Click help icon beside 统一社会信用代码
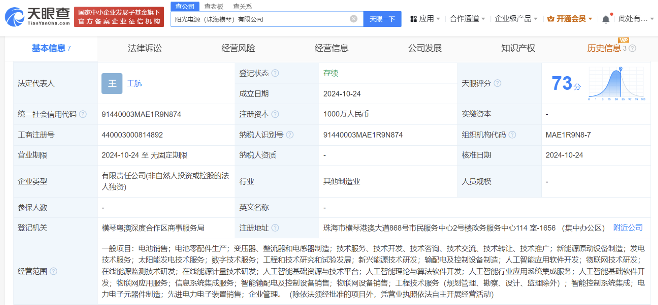 click(83, 114)
